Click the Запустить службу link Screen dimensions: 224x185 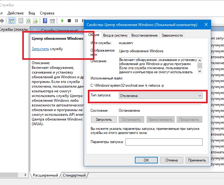coord(40,49)
